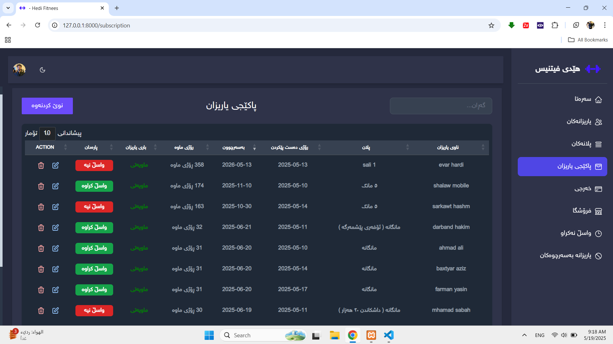The image size is (613, 344).
Task: Delete the mhamad sabah subscription row
Action: click(41, 310)
